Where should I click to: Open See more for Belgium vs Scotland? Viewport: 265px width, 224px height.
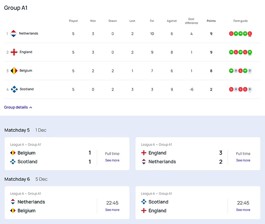[112, 160]
